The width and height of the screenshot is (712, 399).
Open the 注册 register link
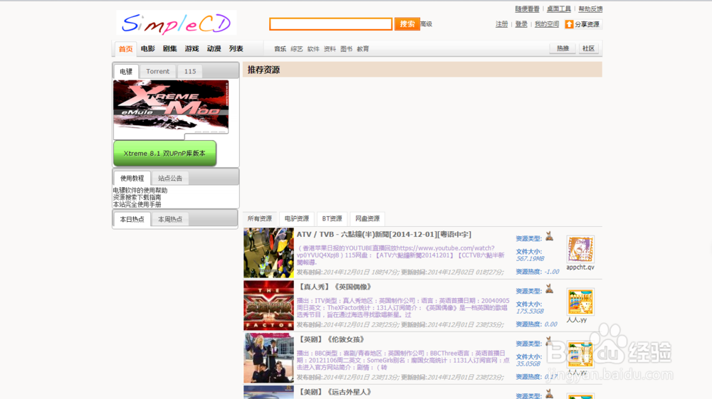(501, 24)
